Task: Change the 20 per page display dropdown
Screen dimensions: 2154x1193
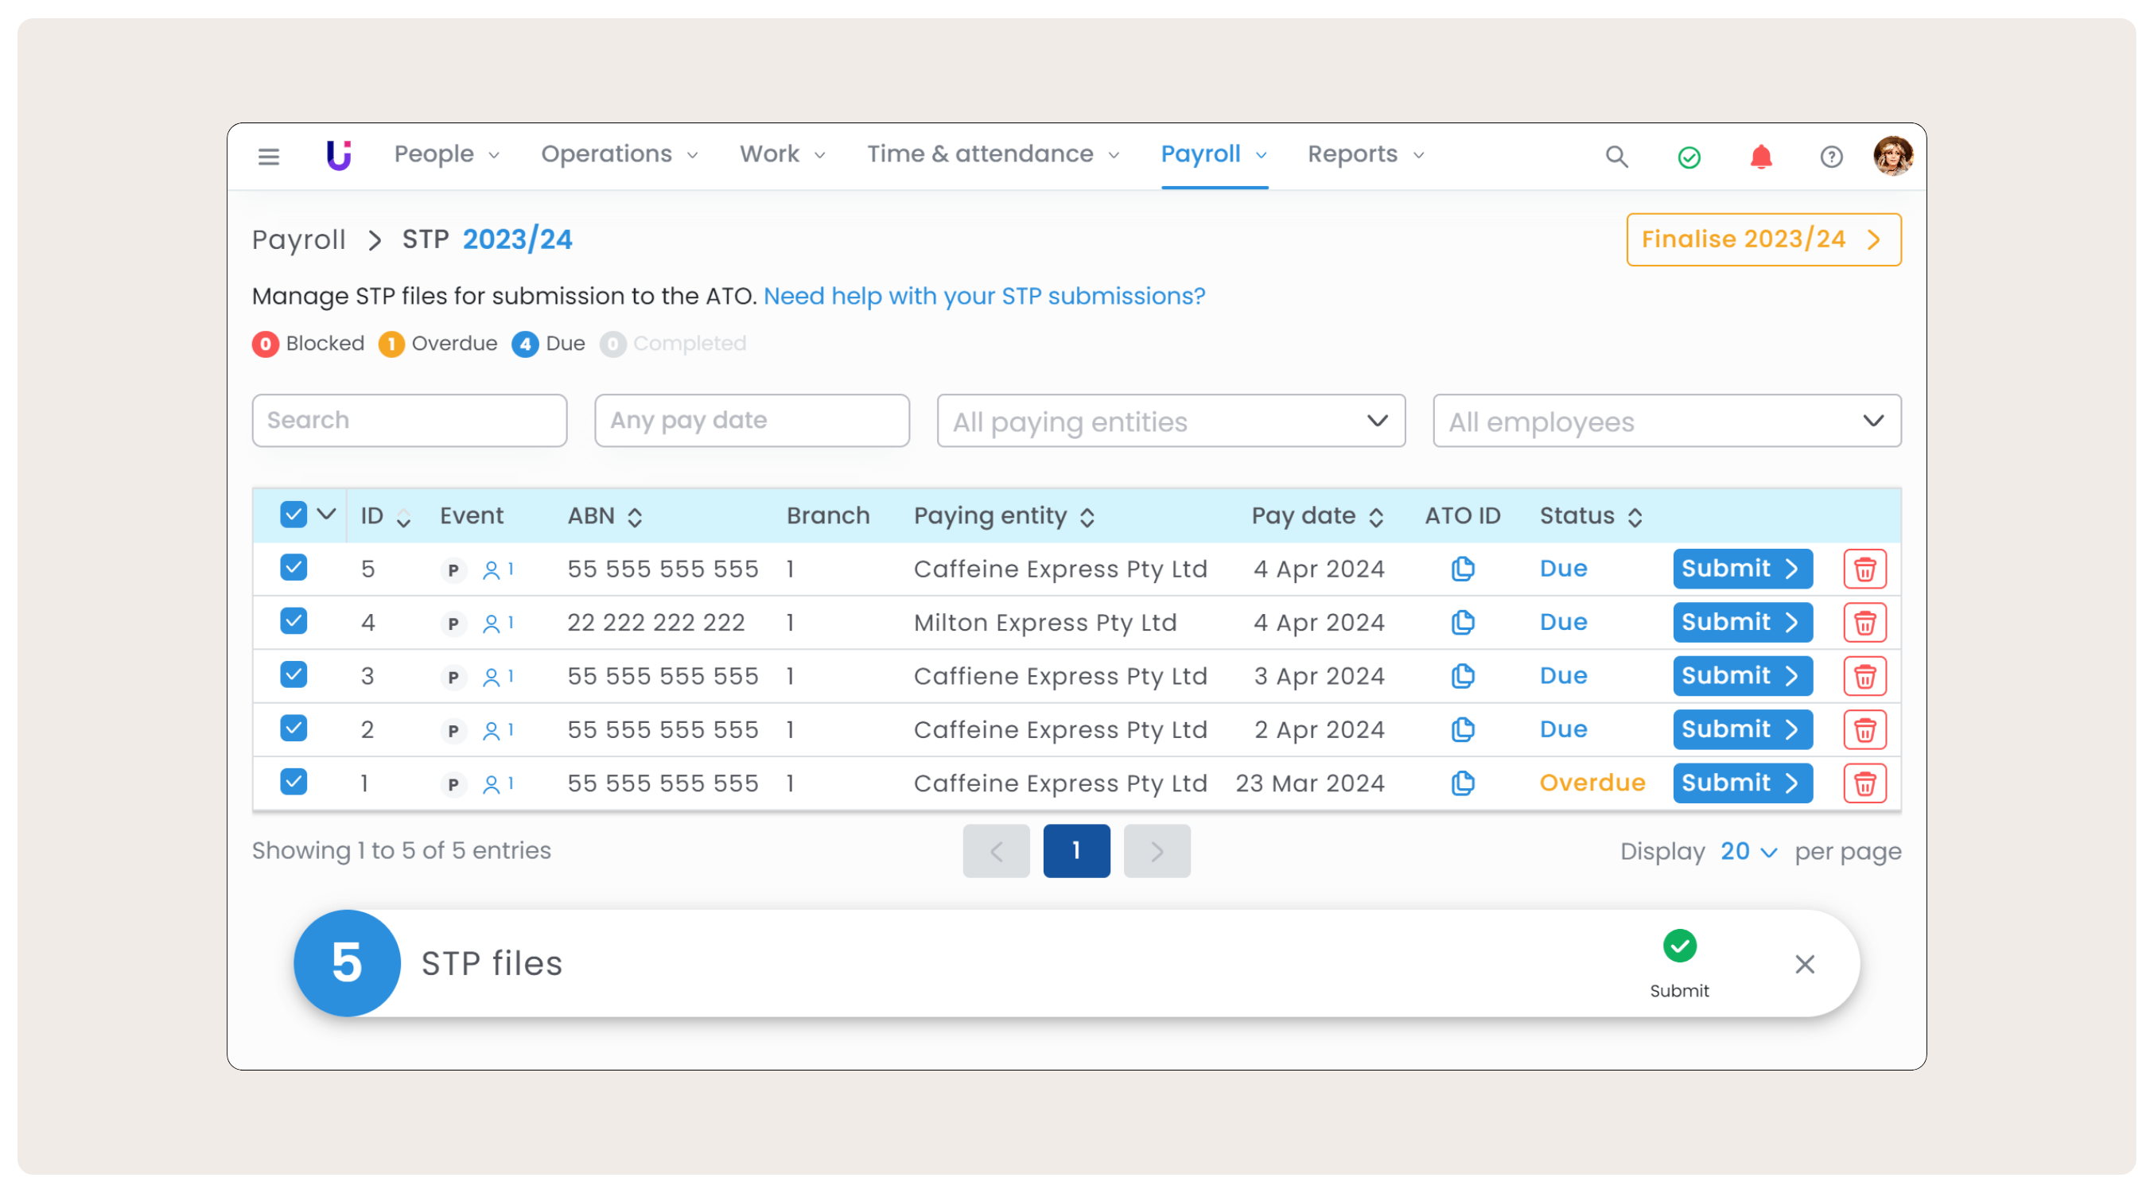Action: pyautogui.click(x=1747, y=851)
